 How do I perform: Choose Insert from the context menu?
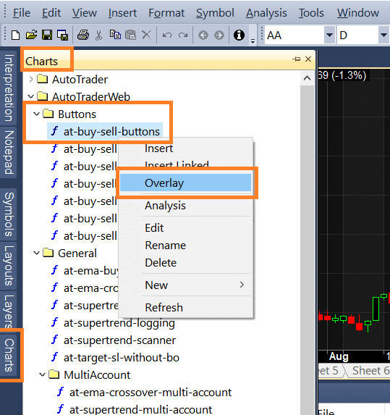point(186,148)
